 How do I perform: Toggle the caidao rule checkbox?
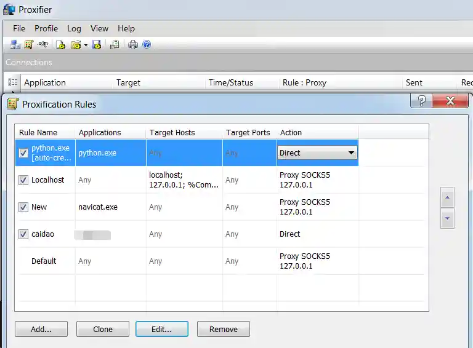pyautogui.click(x=23, y=234)
